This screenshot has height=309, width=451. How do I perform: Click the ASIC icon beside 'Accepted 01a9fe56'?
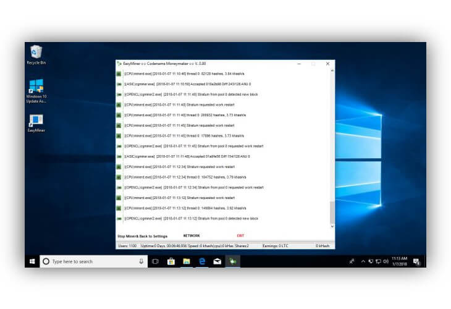(x=119, y=156)
